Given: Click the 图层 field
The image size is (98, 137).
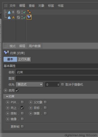Looking at the screenshot, I should [57, 78].
